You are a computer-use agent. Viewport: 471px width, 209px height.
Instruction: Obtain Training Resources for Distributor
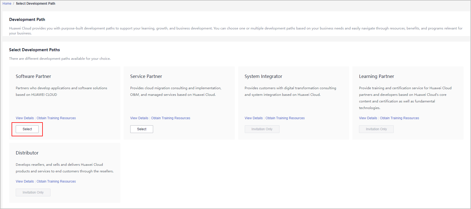point(56,181)
